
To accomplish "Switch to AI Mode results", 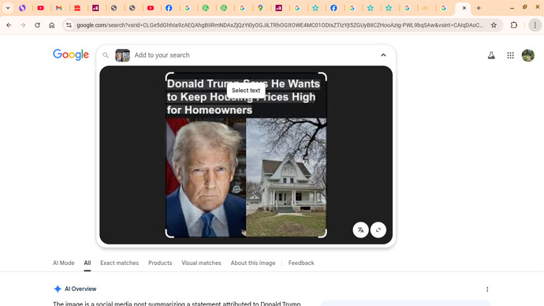I will [64, 263].
